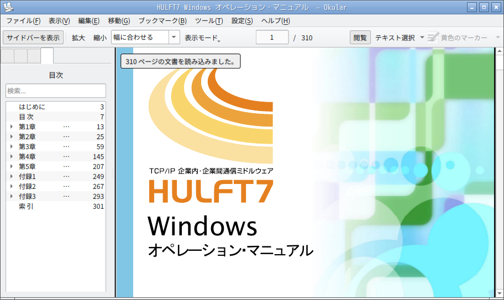Viewport: 504px width, 300px height.
Task: Click page number 293 in contents
Action: 98,197
